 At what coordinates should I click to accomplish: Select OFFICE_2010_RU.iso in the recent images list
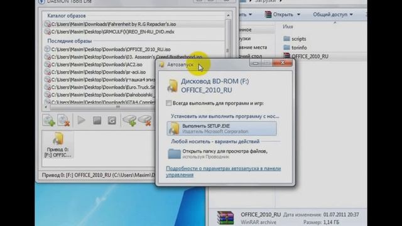pyautogui.click(x=134, y=49)
